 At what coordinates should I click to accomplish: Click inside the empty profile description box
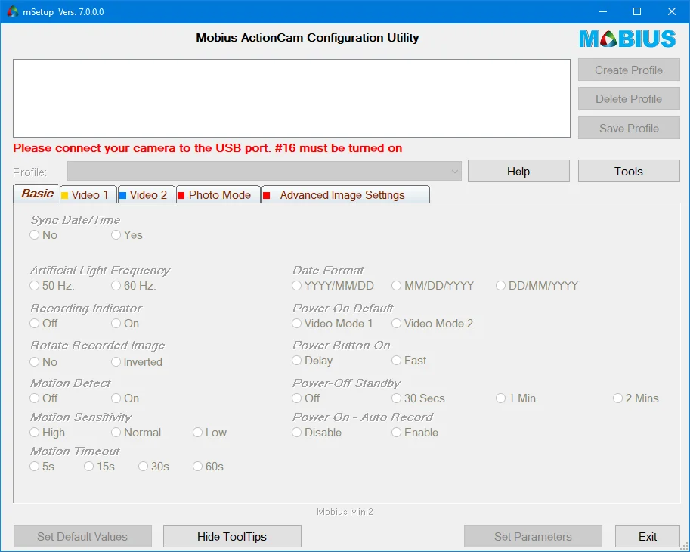tap(292, 98)
